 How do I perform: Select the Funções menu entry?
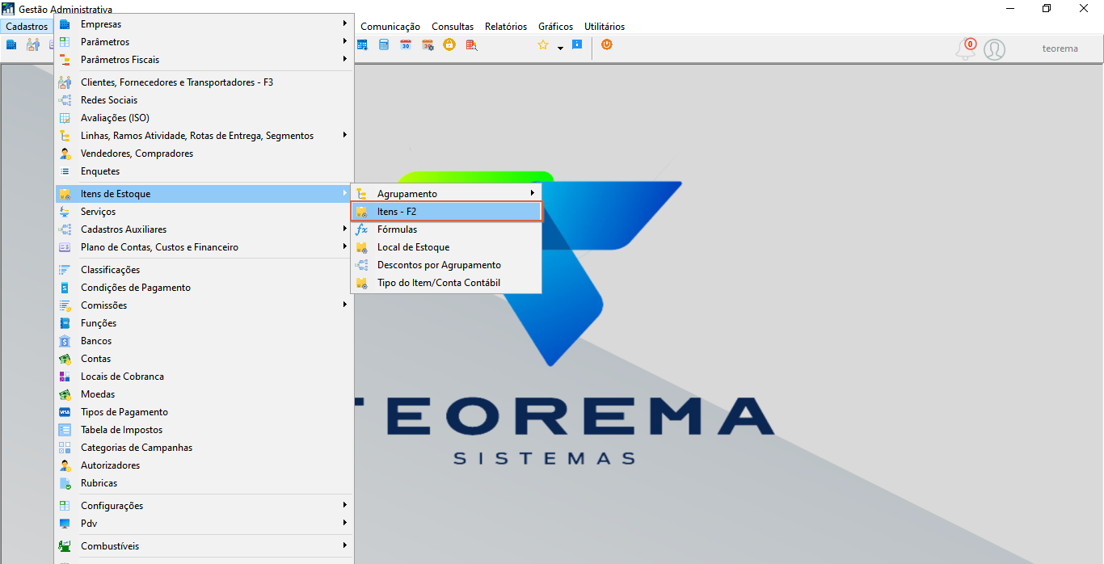204,323
